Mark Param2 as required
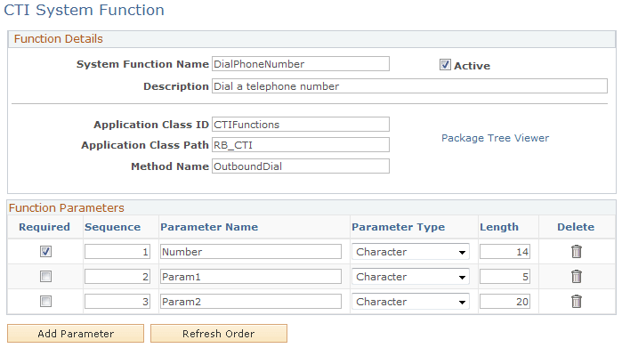 coord(45,302)
